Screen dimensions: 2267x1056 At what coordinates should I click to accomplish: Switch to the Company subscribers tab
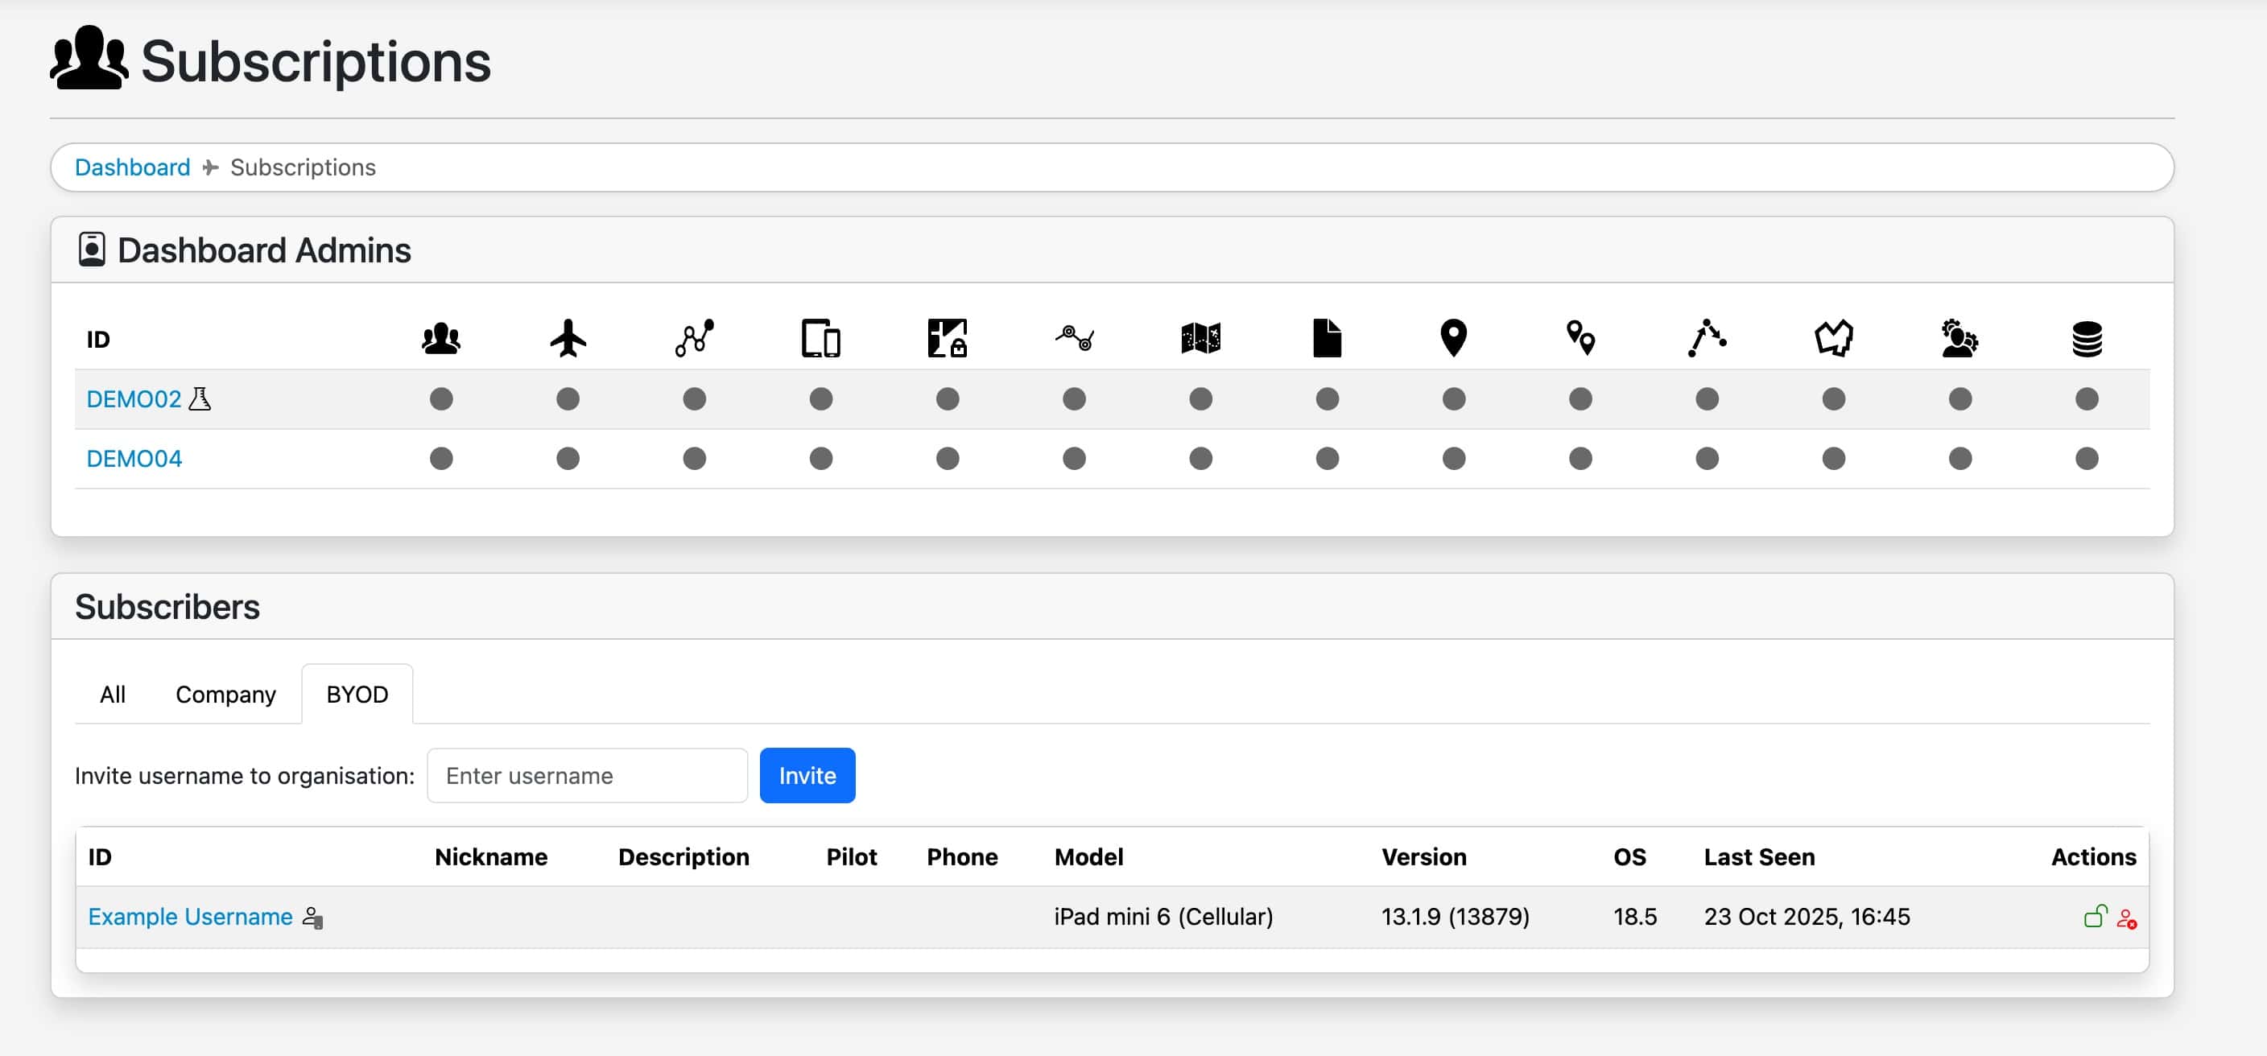tap(225, 695)
